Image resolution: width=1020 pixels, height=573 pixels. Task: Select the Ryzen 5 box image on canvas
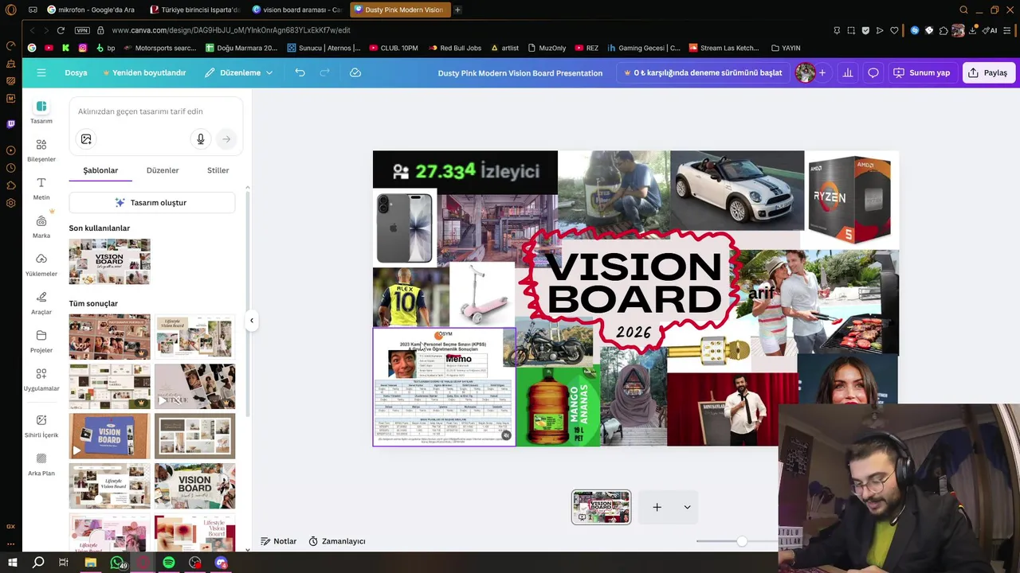tap(849, 199)
